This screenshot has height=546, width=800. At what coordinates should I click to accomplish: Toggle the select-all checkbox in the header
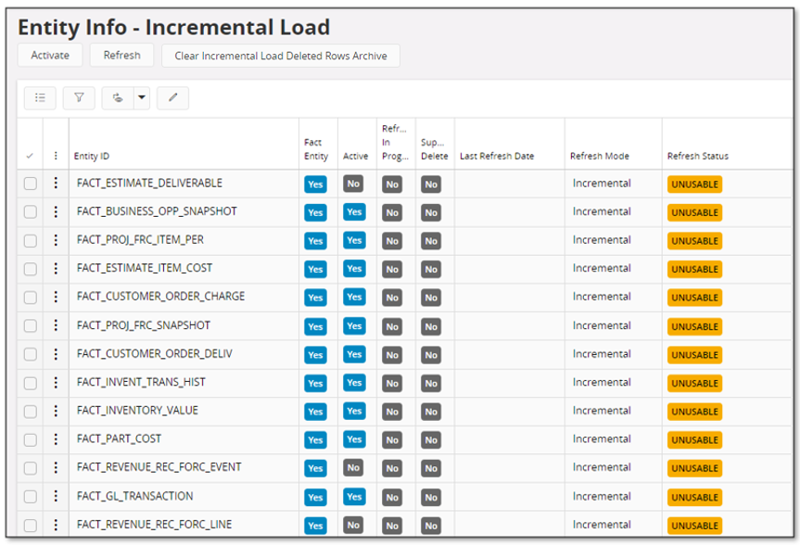30,156
